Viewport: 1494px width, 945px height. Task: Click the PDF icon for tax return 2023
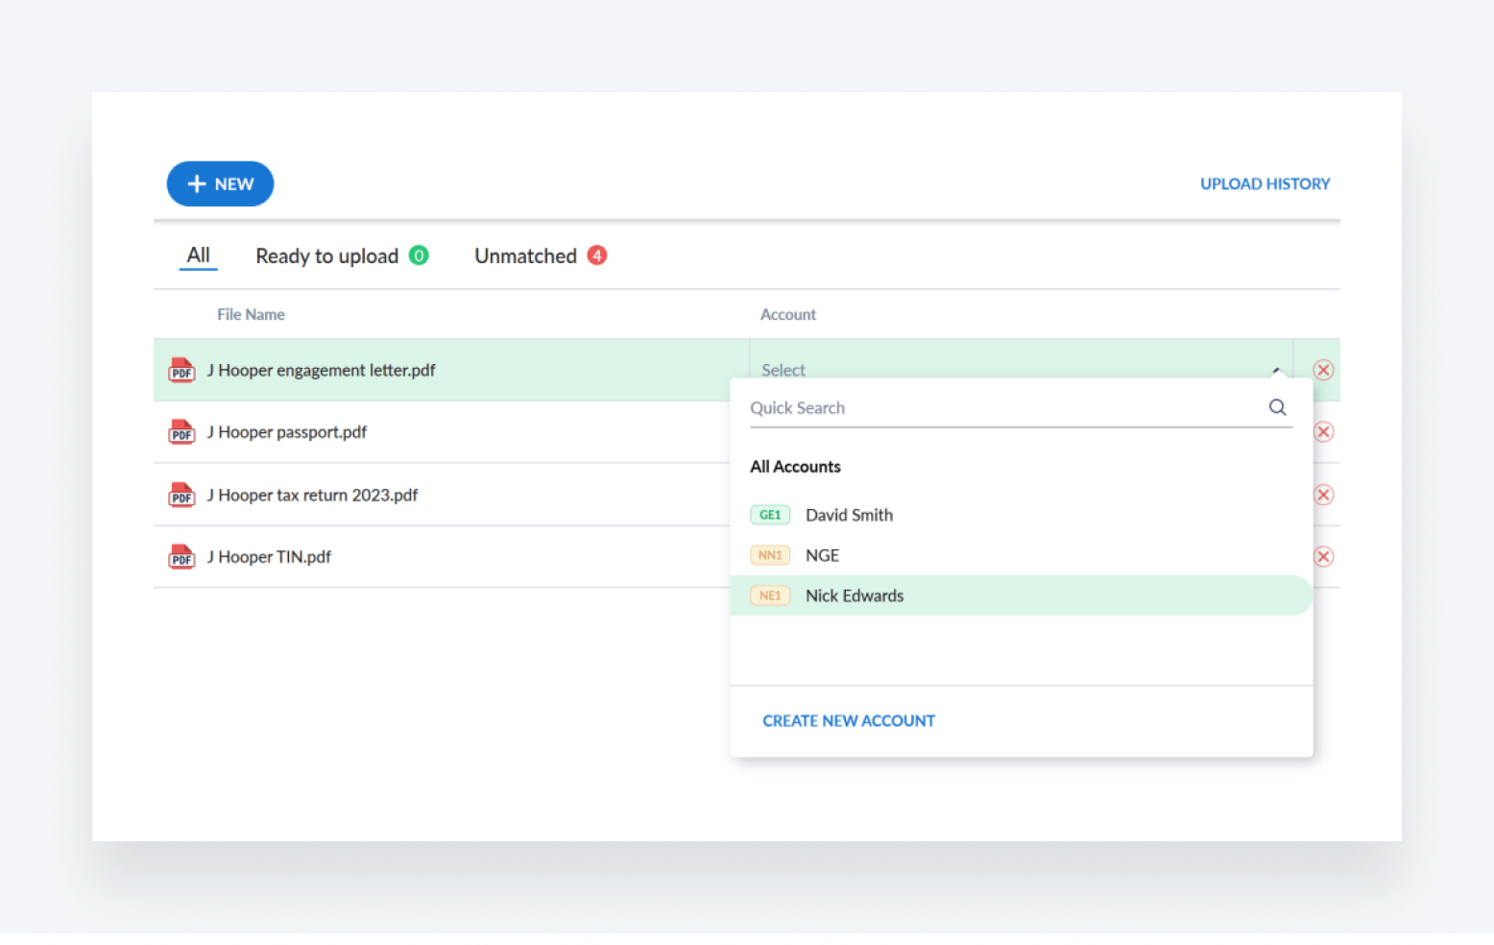[181, 496]
